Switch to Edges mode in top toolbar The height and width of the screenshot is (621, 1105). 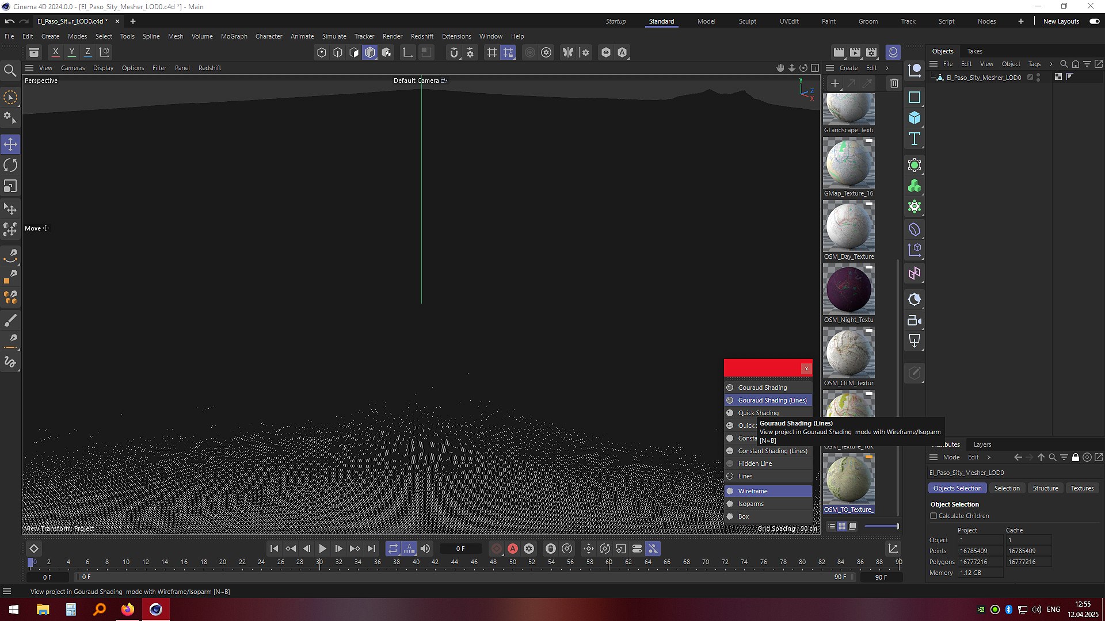[x=338, y=52]
